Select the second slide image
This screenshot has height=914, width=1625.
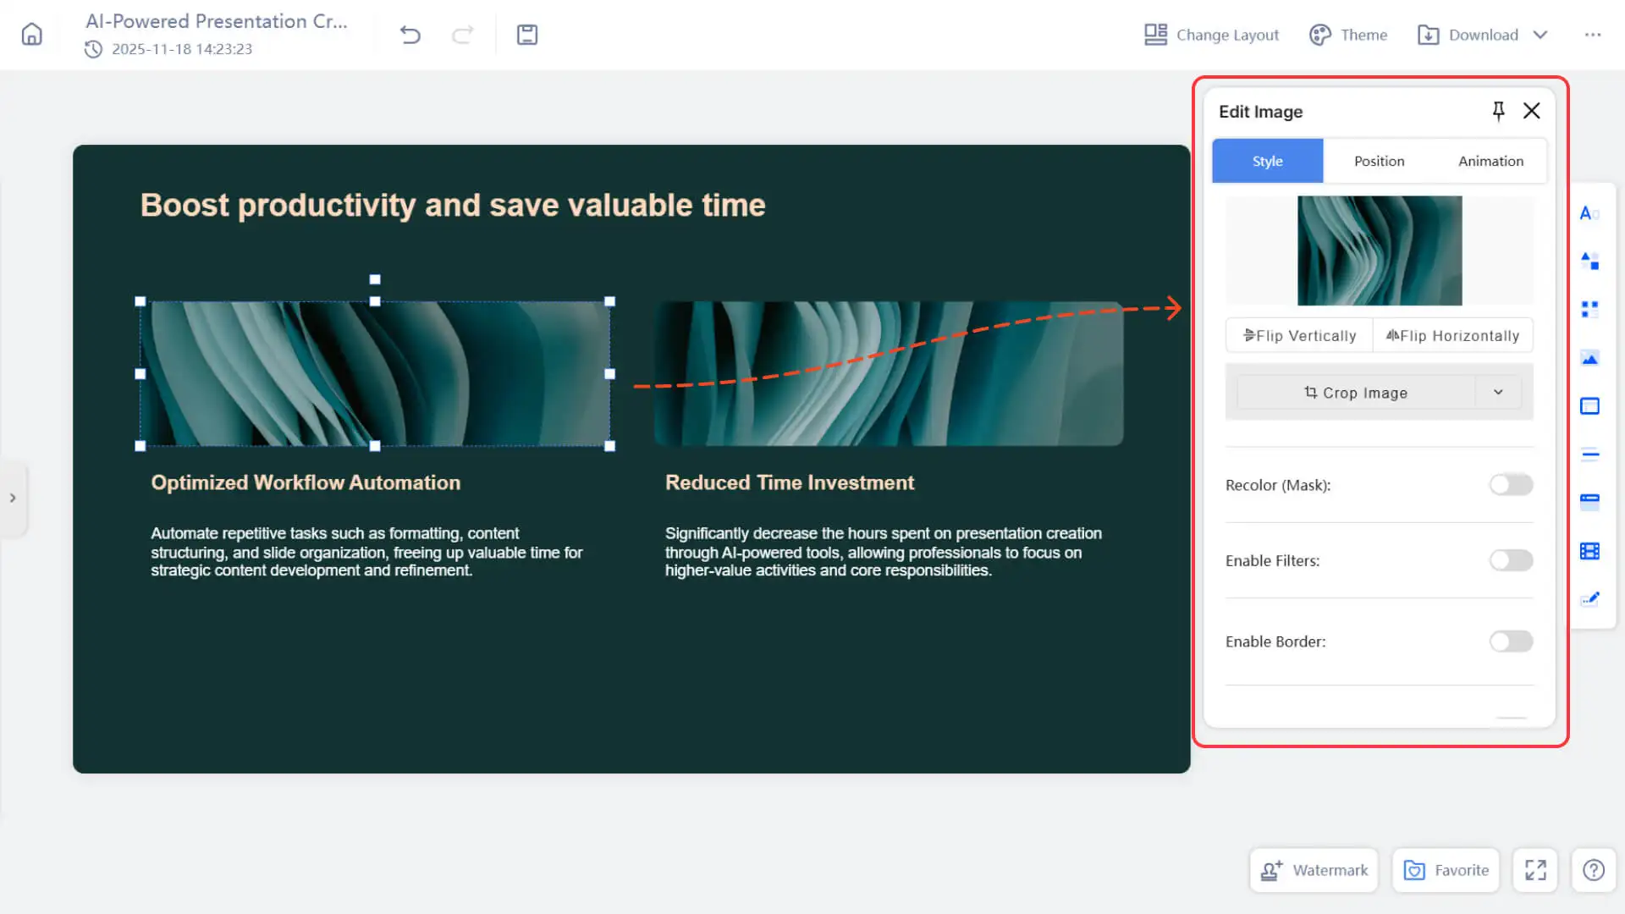coord(889,373)
